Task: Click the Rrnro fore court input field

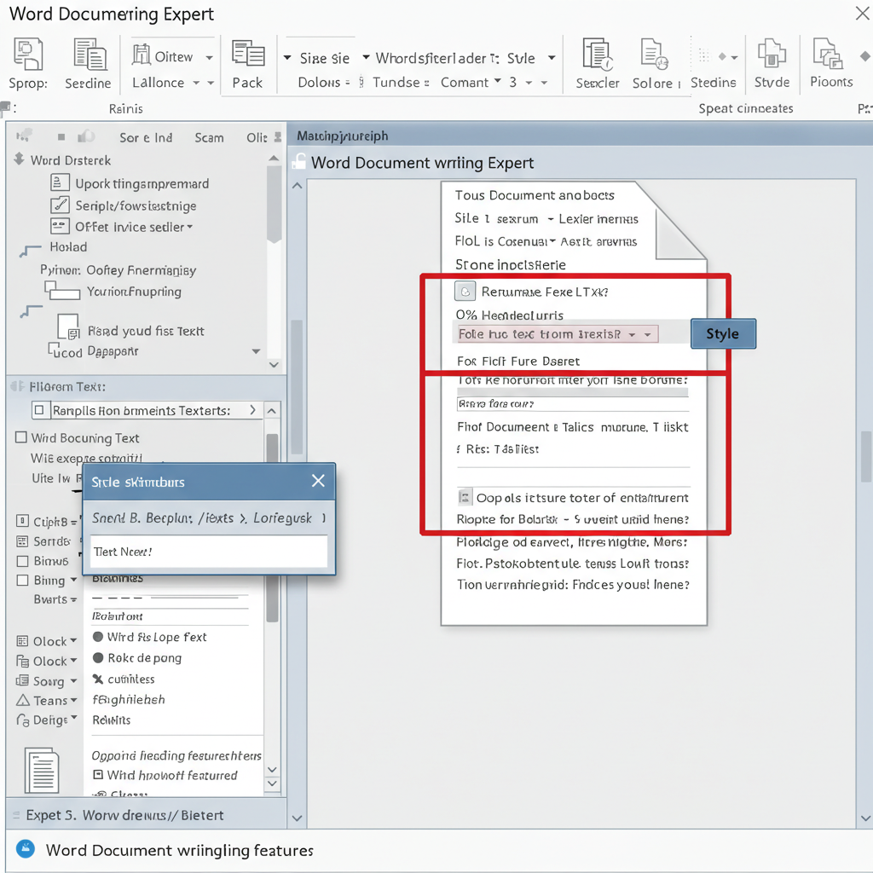Action: (x=573, y=403)
